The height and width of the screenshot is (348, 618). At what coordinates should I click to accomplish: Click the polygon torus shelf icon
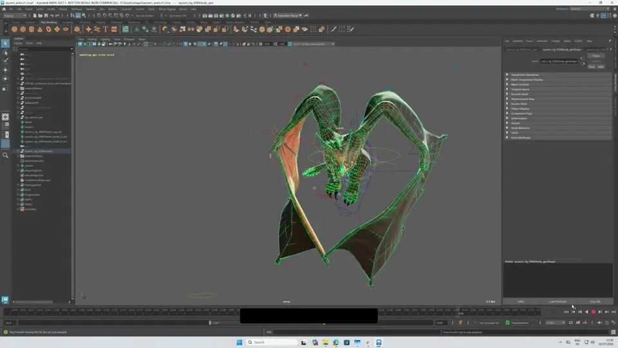tap(48, 29)
